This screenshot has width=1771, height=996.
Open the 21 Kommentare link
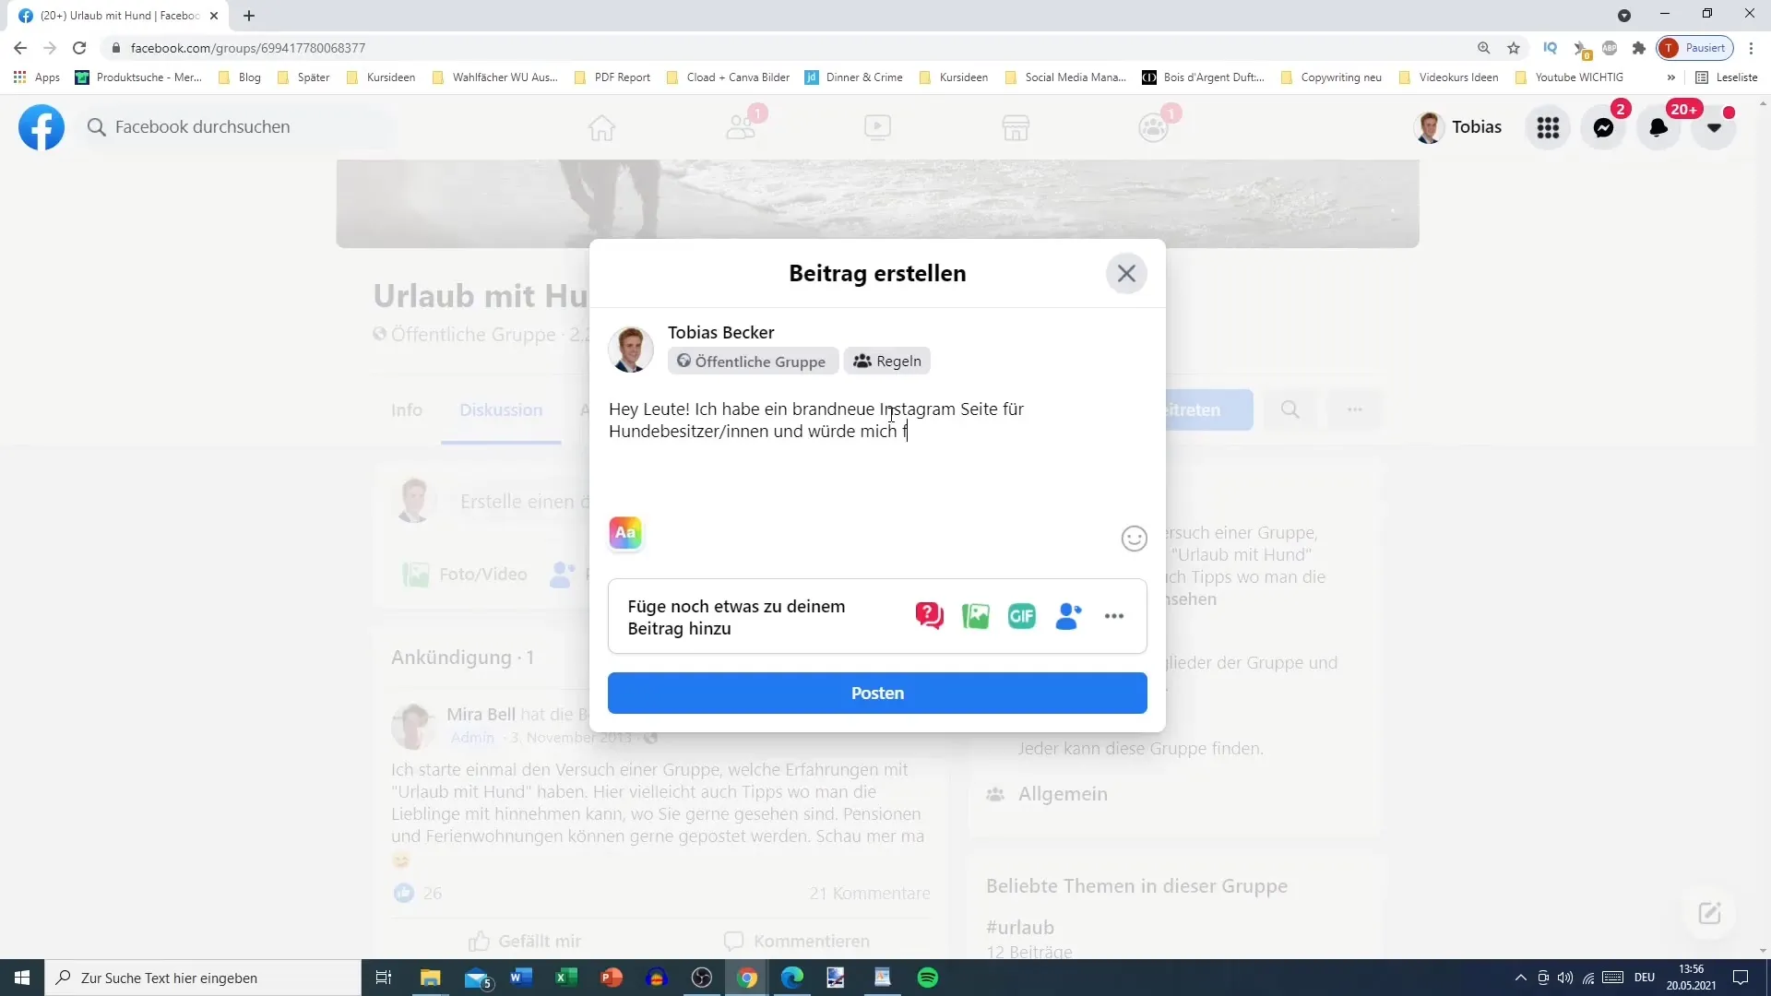click(x=870, y=893)
